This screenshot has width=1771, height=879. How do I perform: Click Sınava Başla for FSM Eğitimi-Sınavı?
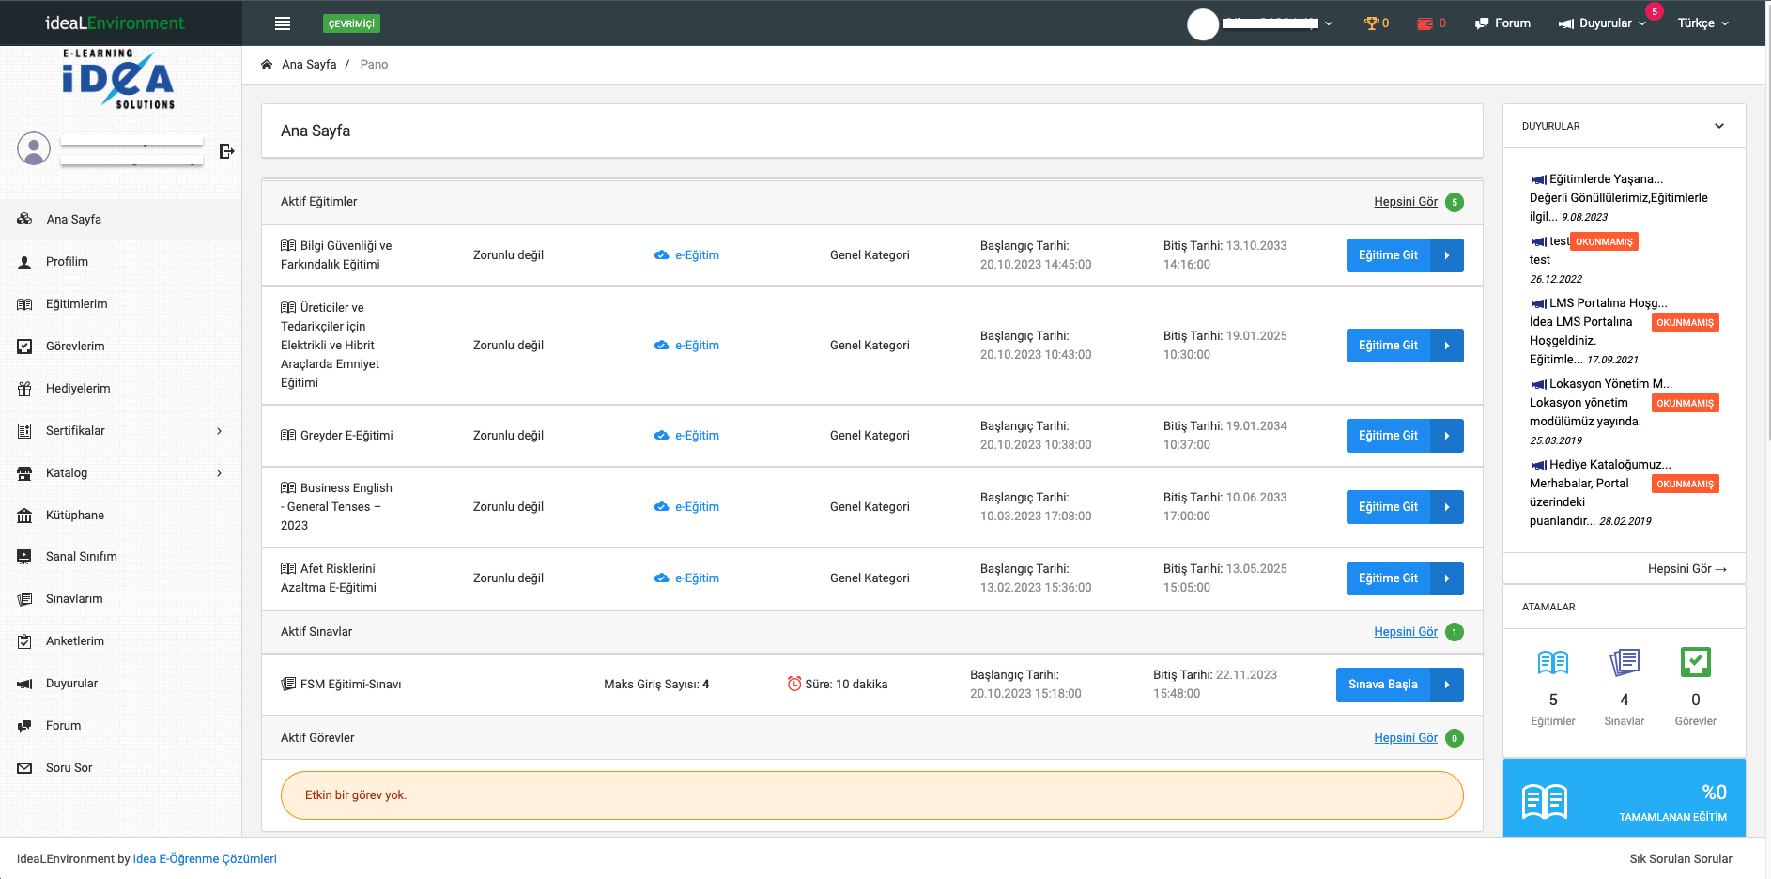pyautogui.click(x=1399, y=685)
